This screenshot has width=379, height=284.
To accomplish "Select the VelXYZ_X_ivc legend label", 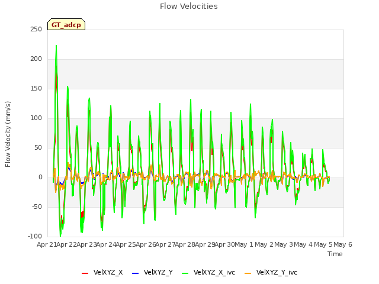I will (214, 272).
